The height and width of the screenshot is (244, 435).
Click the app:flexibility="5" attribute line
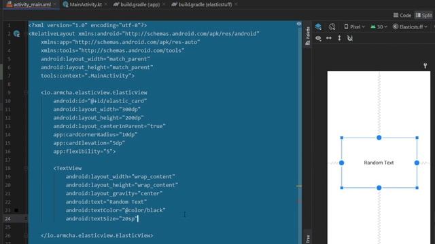pos(84,151)
